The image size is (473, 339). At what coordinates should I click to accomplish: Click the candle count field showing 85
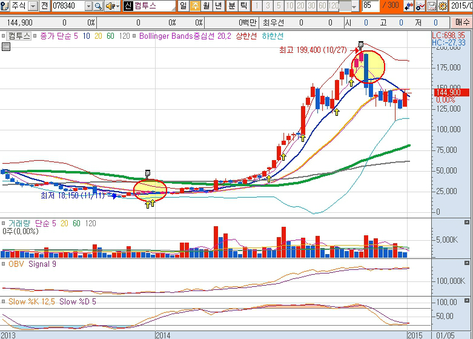[x=371, y=5]
